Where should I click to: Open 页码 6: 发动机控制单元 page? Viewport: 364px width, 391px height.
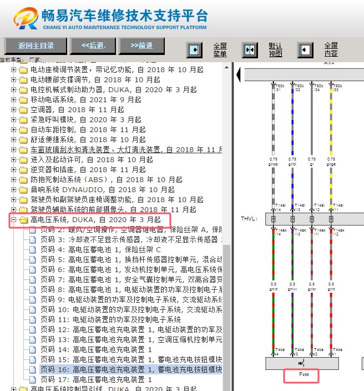[132, 269]
